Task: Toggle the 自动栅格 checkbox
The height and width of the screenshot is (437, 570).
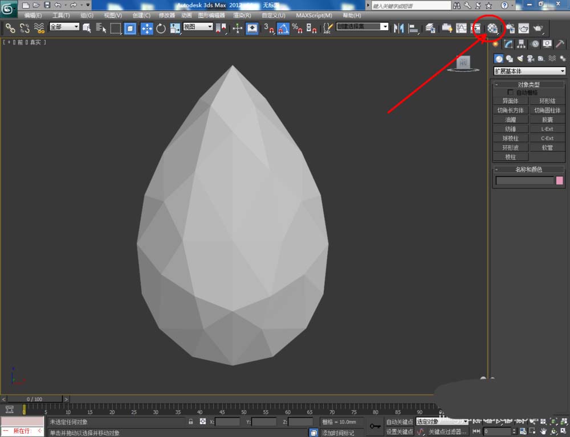Action: (x=511, y=92)
